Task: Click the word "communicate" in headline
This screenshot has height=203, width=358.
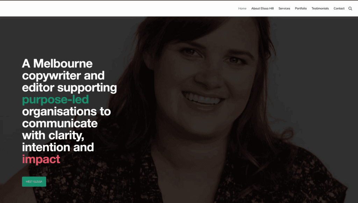Action: tap(60, 124)
